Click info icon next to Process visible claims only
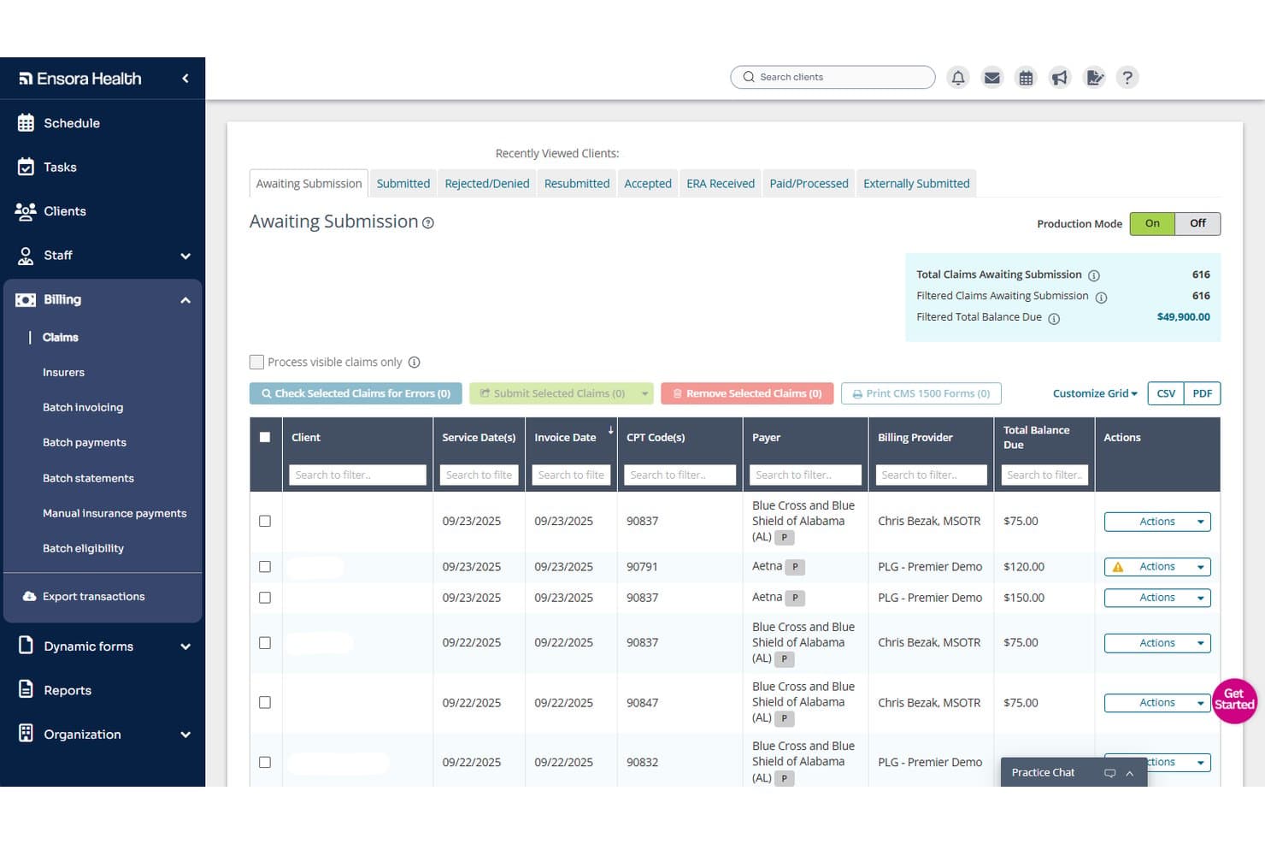This screenshot has width=1265, height=844. 414,363
